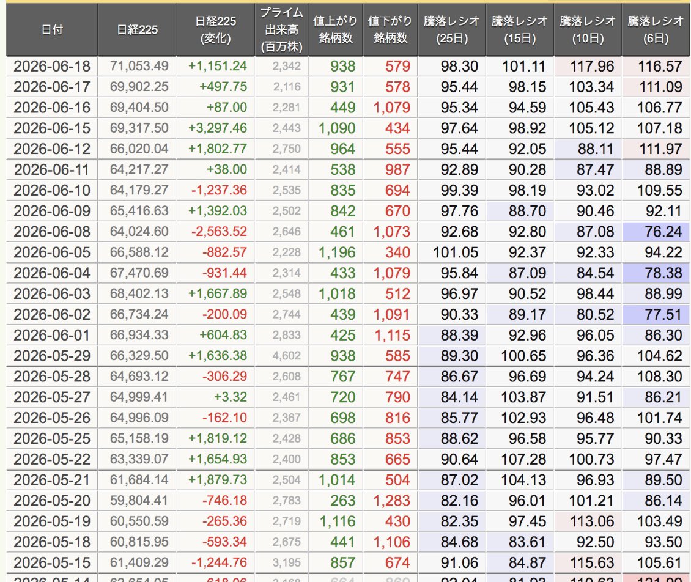Click the declining count 1,283
The height and width of the screenshot is (582, 691).
pyautogui.click(x=392, y=501)
